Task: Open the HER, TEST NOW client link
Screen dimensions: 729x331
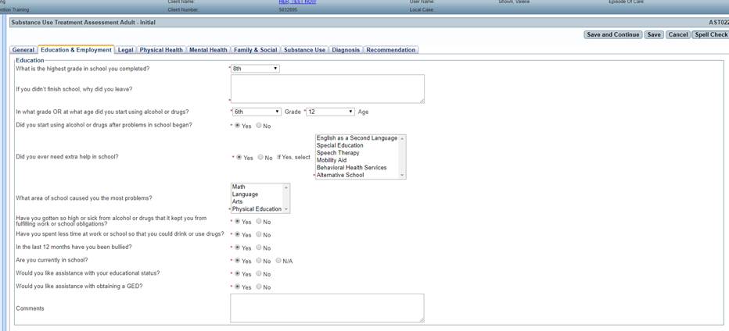Action: (297, 2)
